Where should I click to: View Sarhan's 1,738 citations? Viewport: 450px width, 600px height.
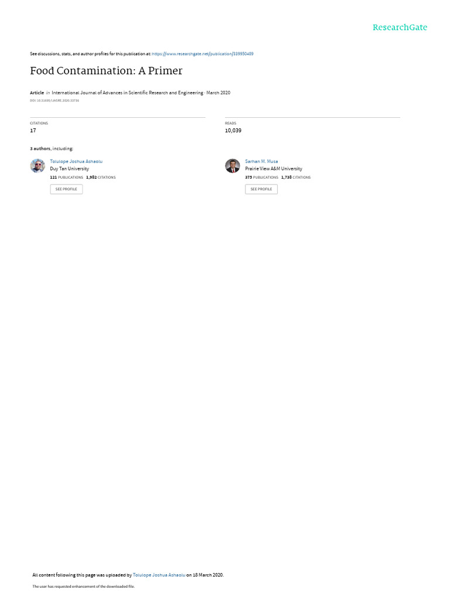point(296,178)
